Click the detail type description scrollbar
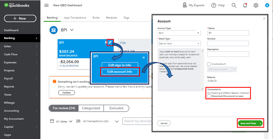The height and width of the screenshot is (139, 273). pyautogui.click(x=202, y=69)
